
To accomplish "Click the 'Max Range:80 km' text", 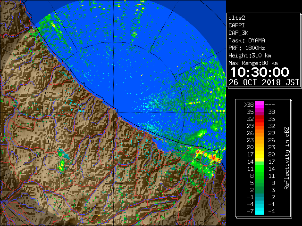I will (x=253, y=63).
